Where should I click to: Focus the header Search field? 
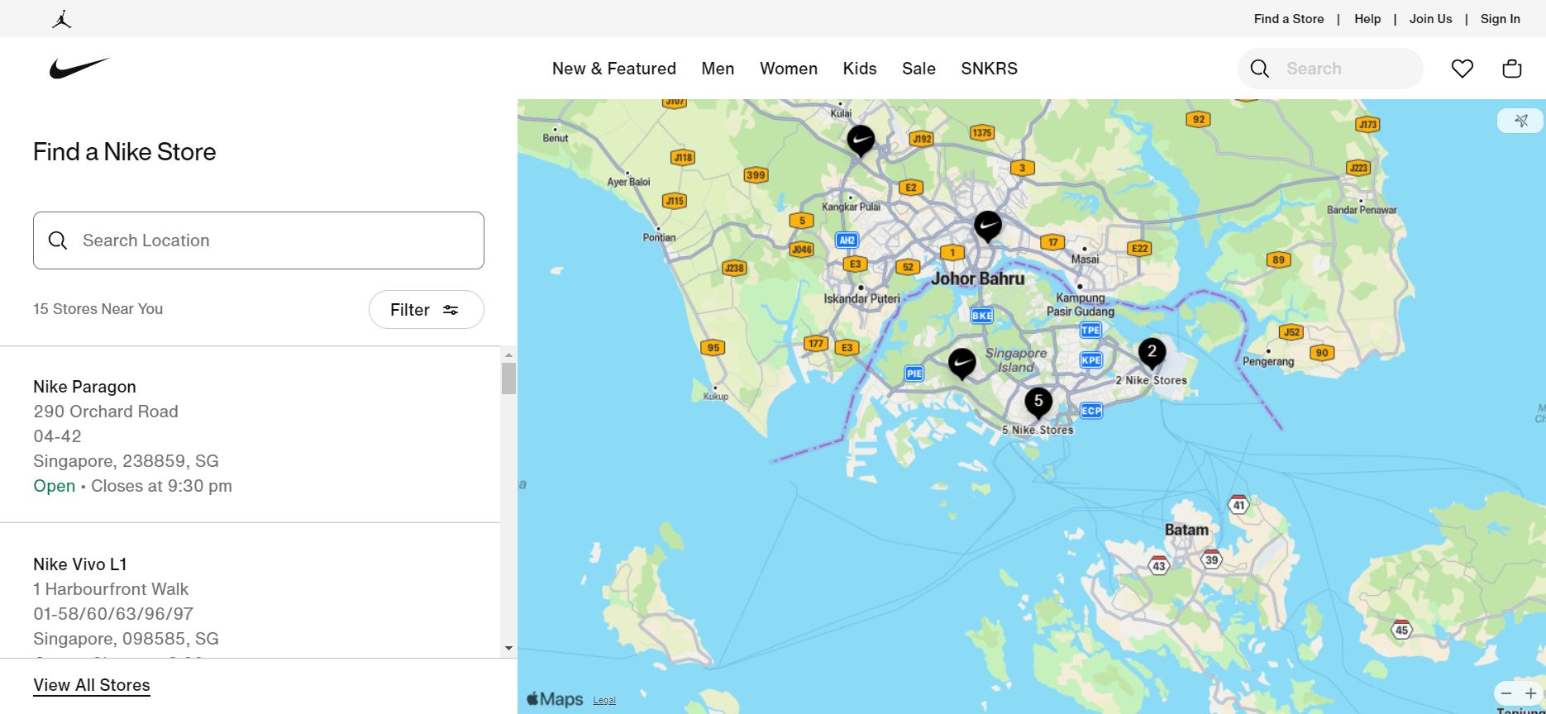tap(1330, 69)
